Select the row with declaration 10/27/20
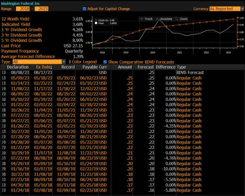Screen dimensions: 245x196 pyautogui.click(x=122, y=131)
